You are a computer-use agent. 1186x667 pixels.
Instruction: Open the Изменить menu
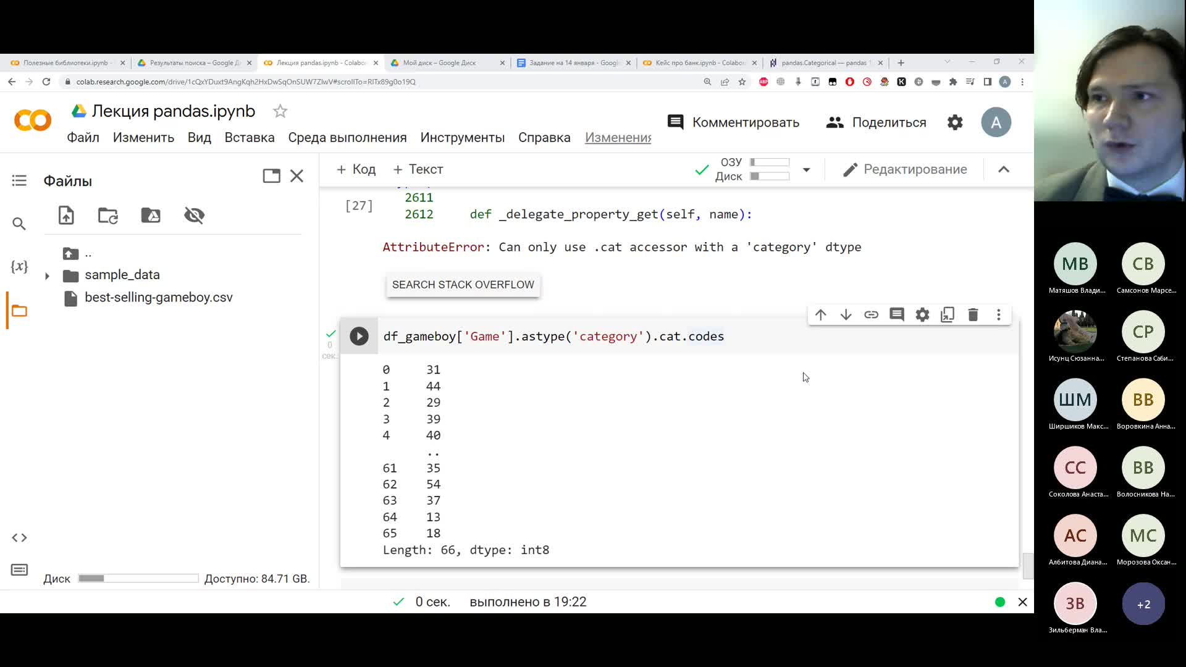[143, 138]
